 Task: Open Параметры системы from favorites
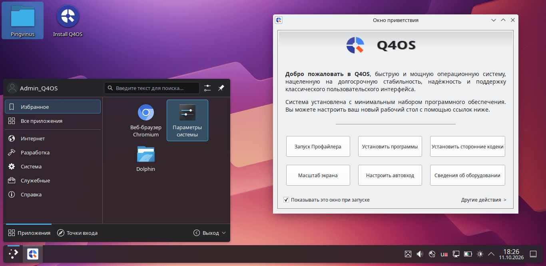pyautogui.click(x=187, y=120)
